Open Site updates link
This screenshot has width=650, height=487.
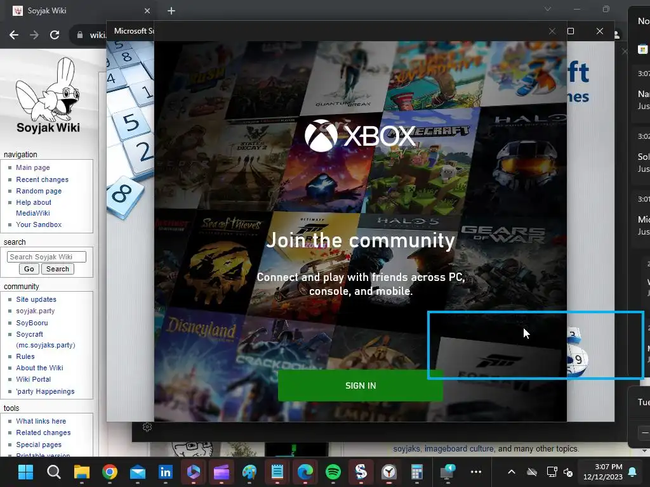(x=36, y=299)
